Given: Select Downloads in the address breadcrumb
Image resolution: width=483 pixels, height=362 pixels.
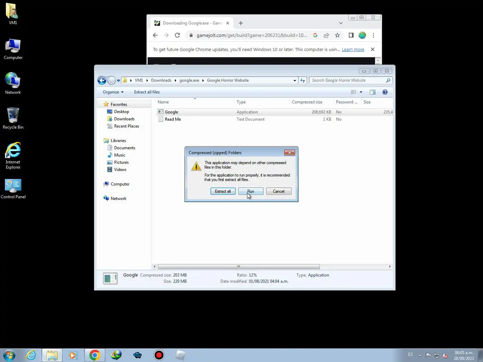Looking at the screenshot, I should point(161,80).
